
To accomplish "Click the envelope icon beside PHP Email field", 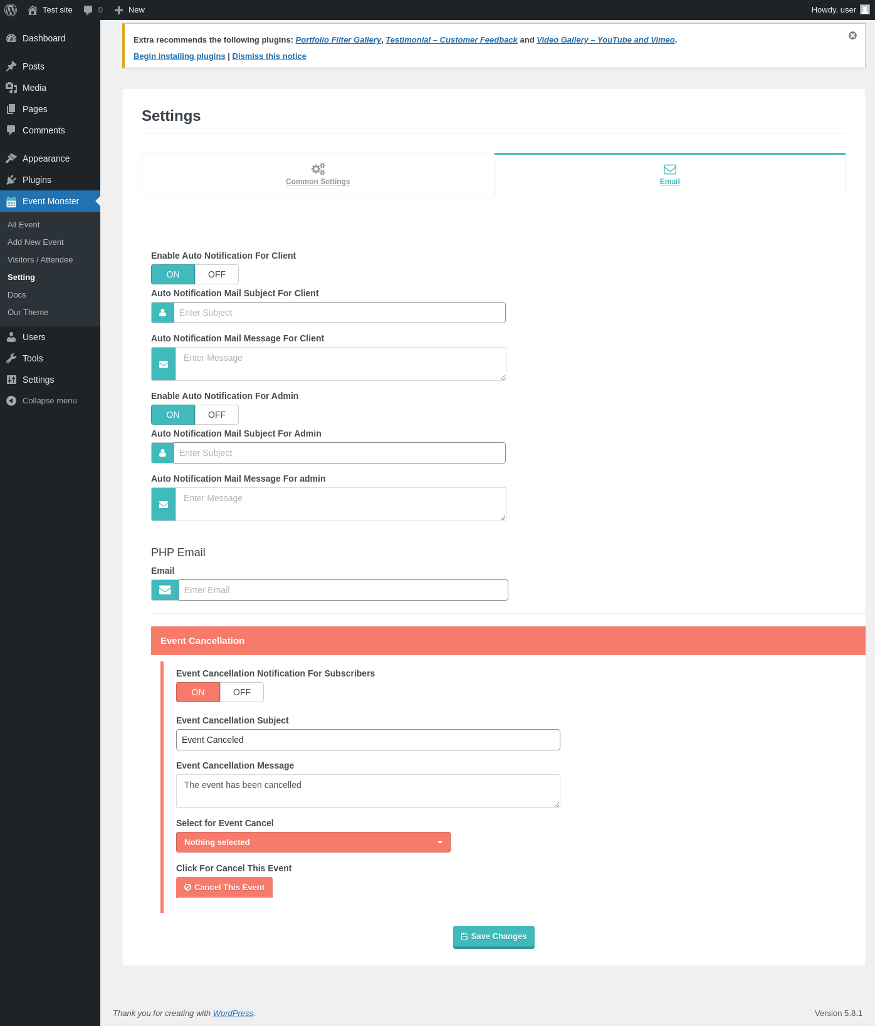I will 165,590.
